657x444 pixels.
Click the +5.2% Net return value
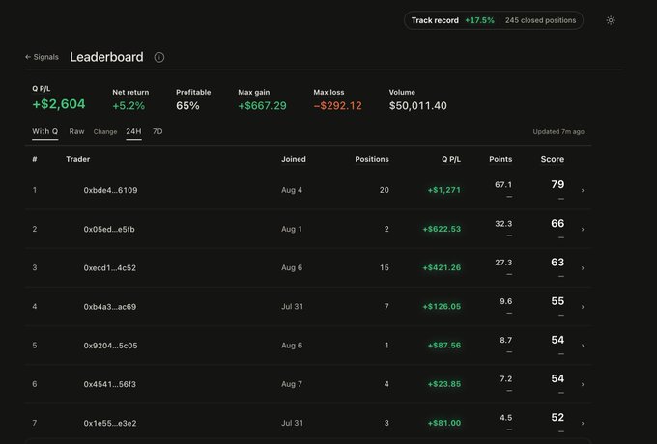129,106
